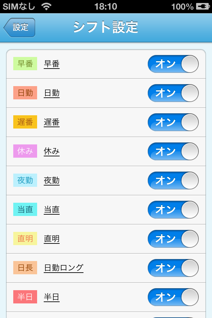Edit the underlined 日勤ロング name
Screen dimensions: 212x318
64,268
